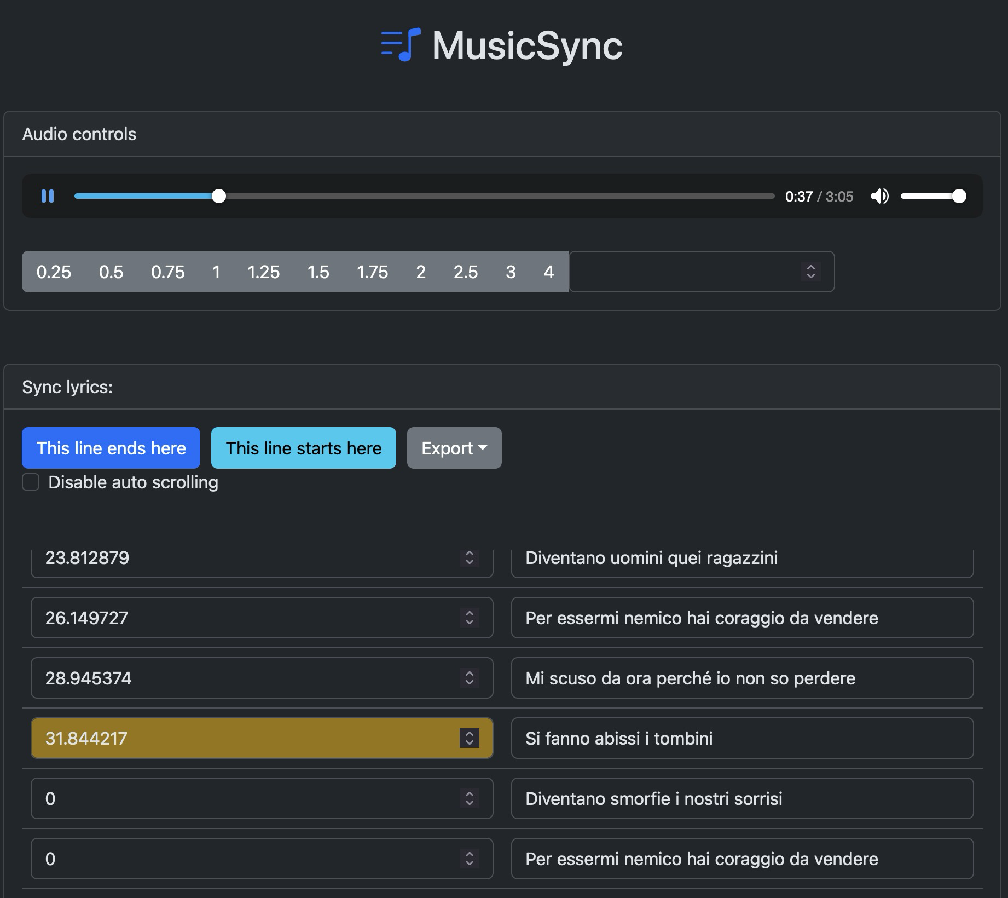Set playback speed to 0.25
The width and height of the screenshot is (1008, 898).
(x=54, y=272)
